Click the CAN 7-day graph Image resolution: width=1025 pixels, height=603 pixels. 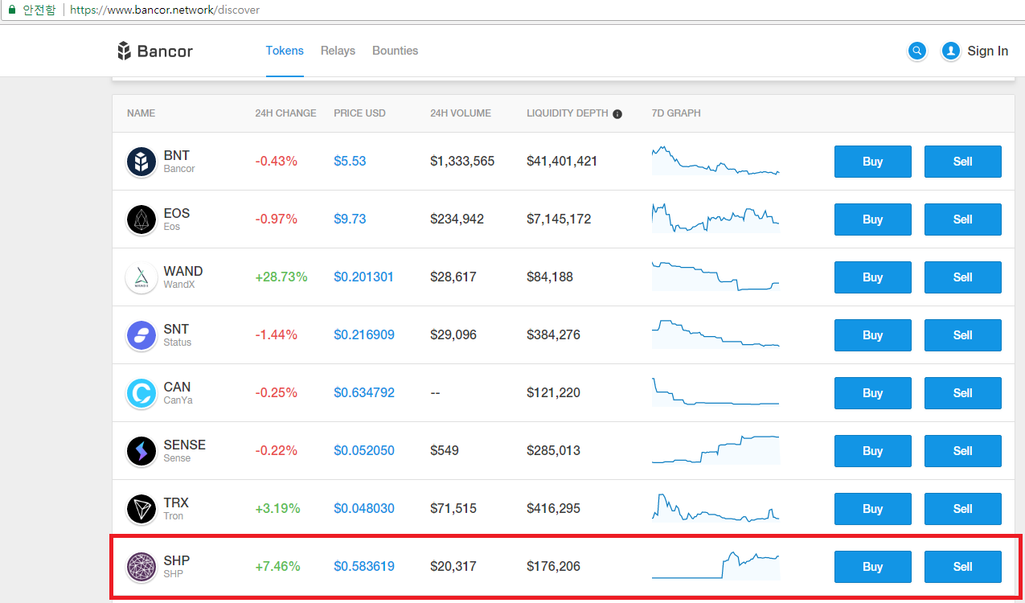tap(715, 392)
